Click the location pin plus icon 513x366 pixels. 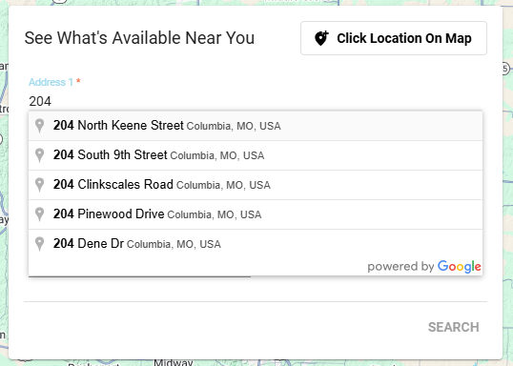click(321, 38)
